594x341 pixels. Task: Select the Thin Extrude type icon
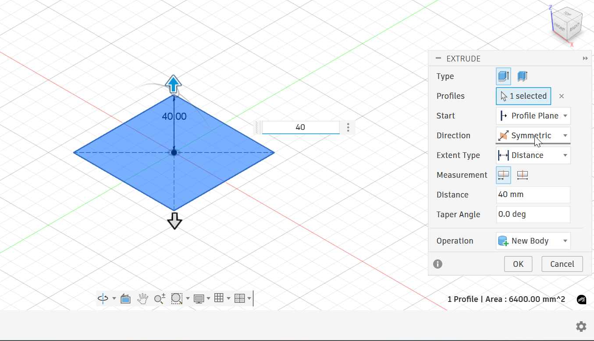click(522, 76)
